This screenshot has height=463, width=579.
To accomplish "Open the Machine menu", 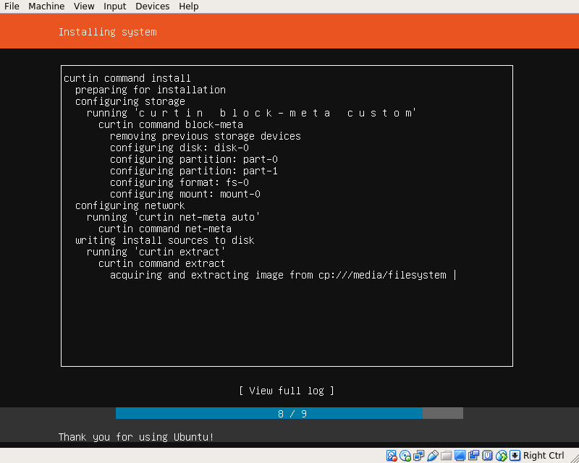I will click(x=46, y=7).
